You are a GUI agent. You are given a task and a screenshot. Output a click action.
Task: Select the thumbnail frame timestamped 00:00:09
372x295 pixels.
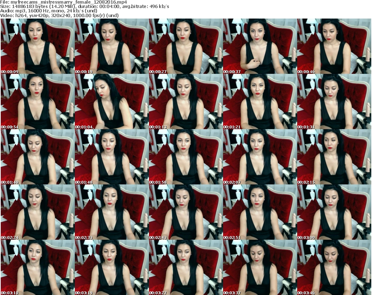(x=37, y=46)
